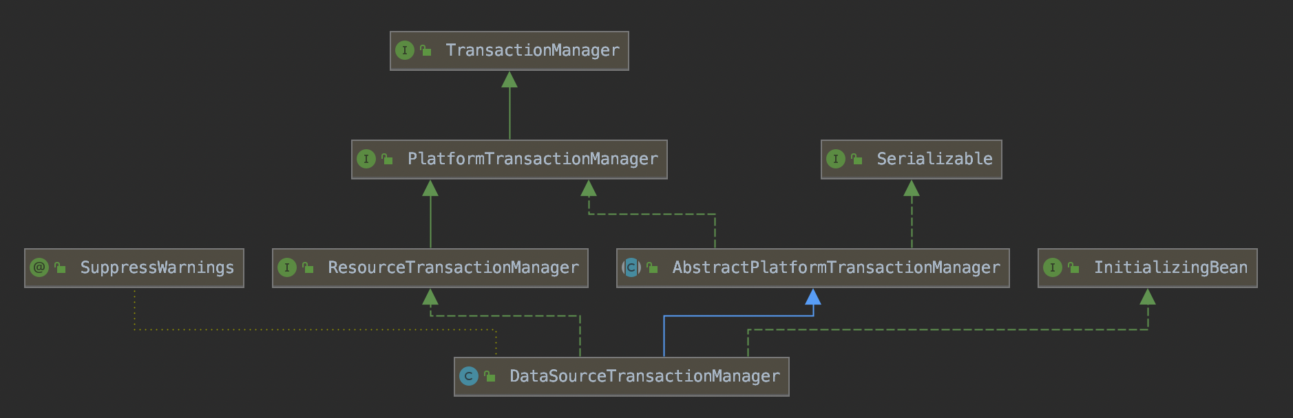Click the blue inheritance arrowhead under AbstractPlatformTransactionManager
Screen dimensions: 1293x418
(813, 297)
